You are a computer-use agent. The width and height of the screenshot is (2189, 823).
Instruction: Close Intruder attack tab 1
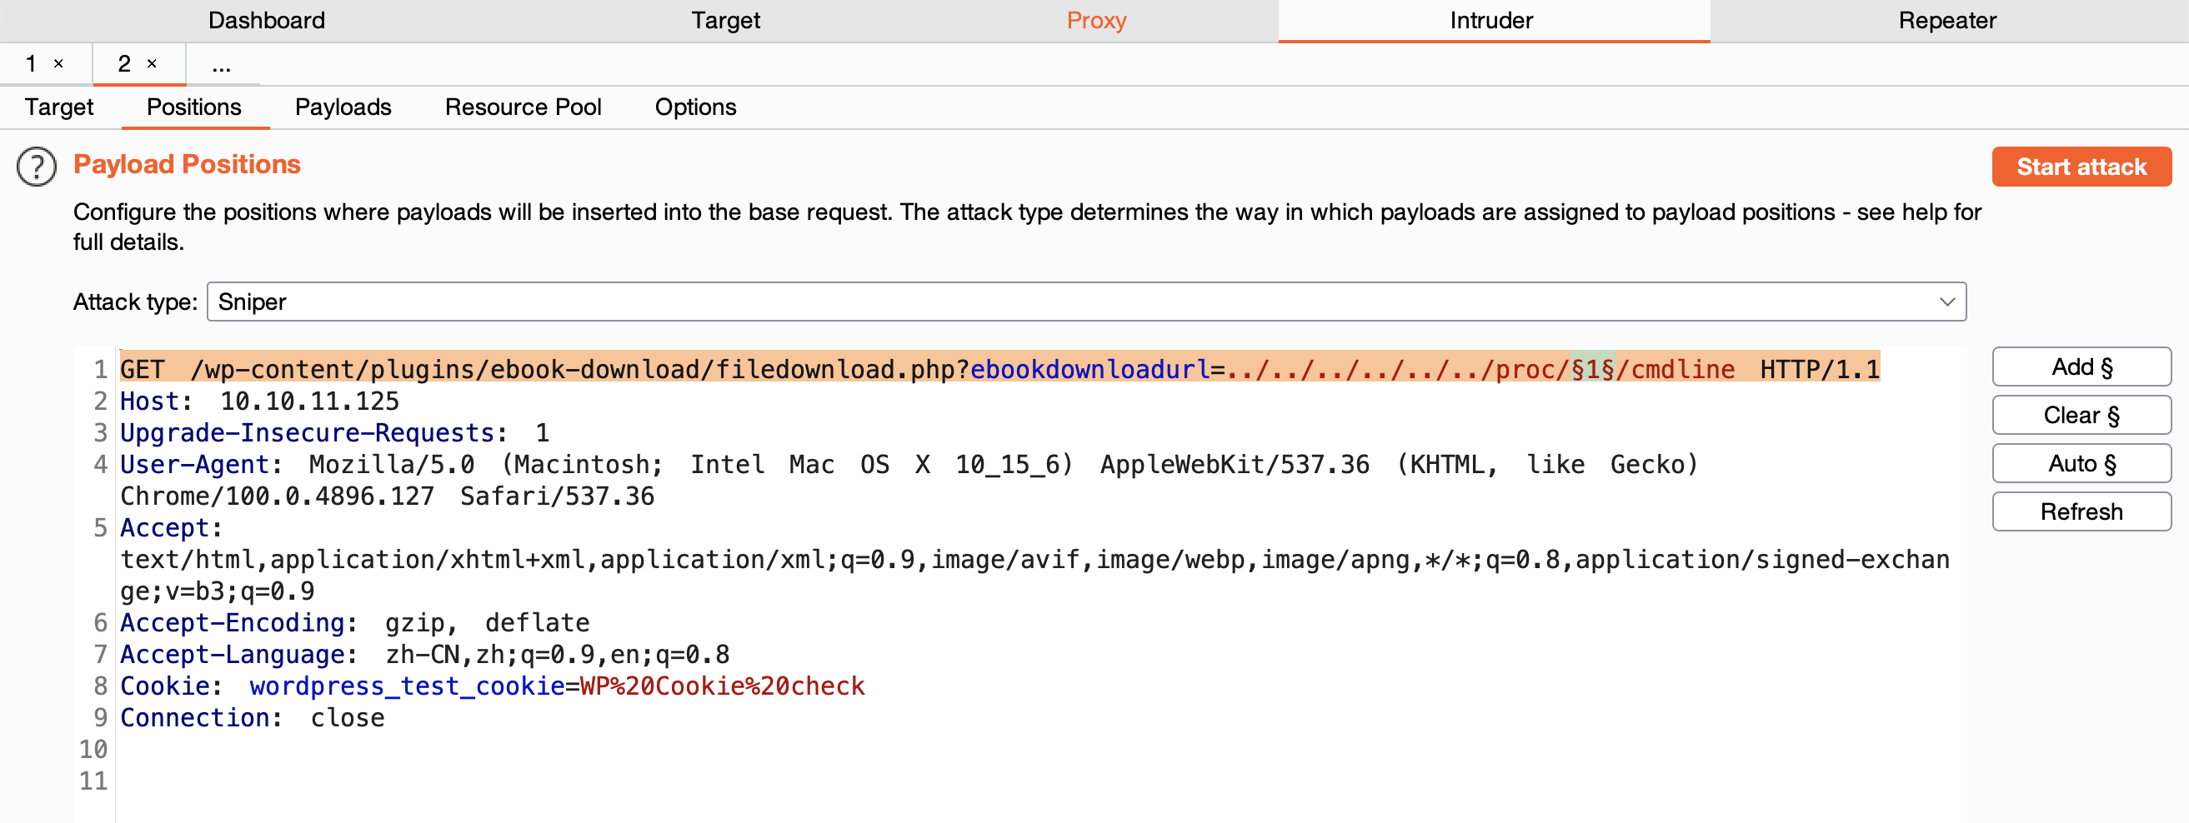pyautogui.click(x=58, y=63)
